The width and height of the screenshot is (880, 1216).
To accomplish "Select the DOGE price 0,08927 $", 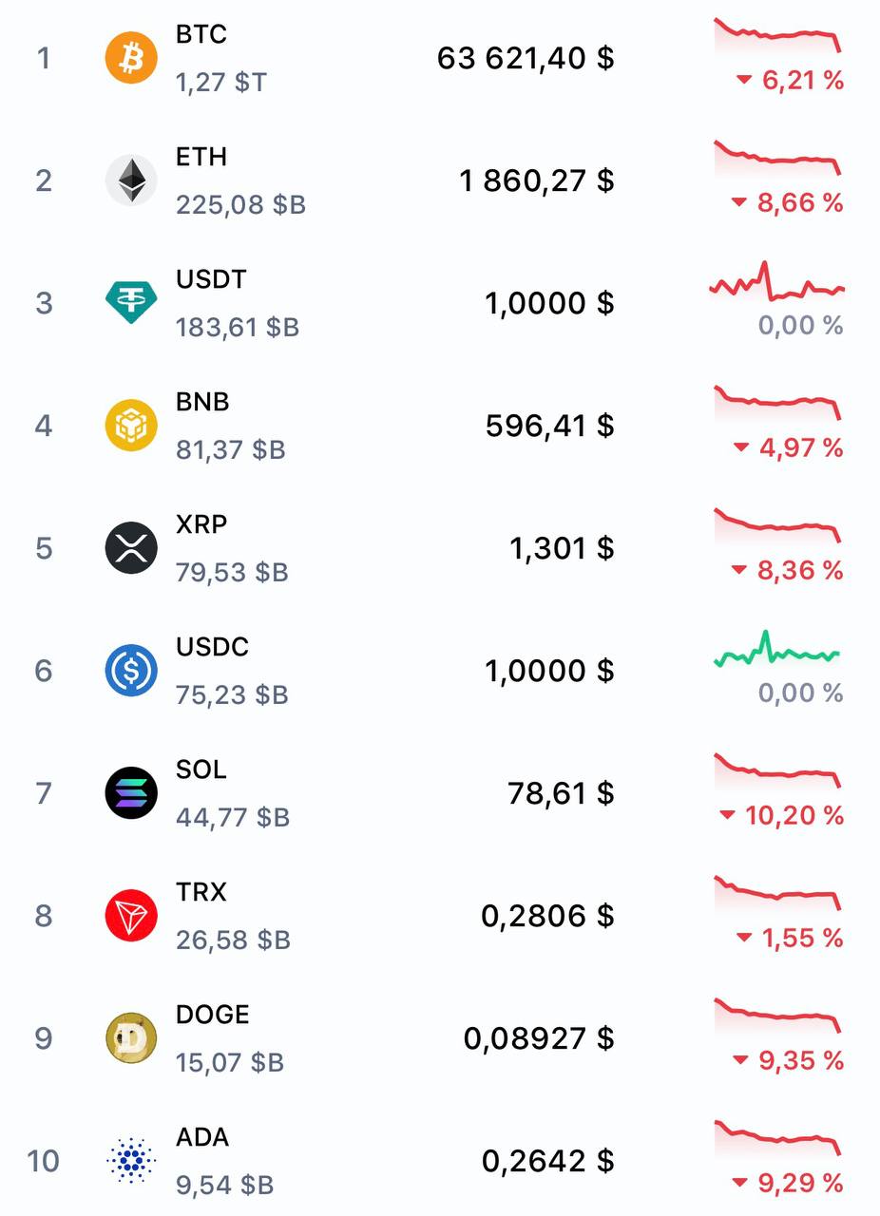I will [539, 1038].
